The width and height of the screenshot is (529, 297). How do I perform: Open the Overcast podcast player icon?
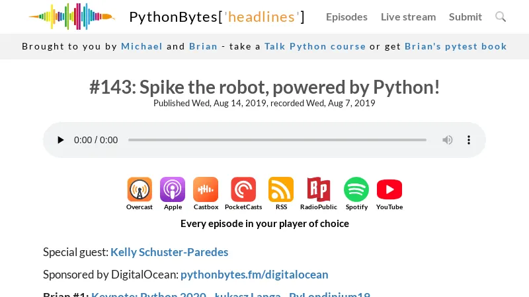click(x=140, y=190)
